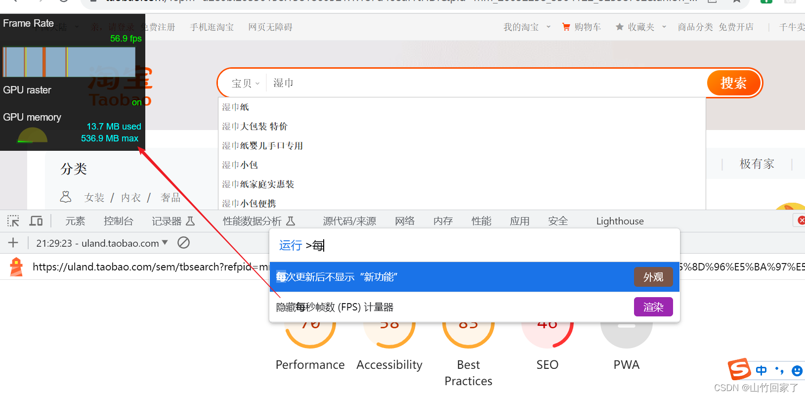Click the 渲染 category badge
Viewport: 805px width, 397px height.
653,307
